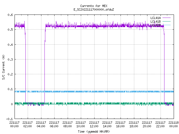Click the green line sample beside LCL41B
This screenshot has height=134, width=179.
[166, 21]
